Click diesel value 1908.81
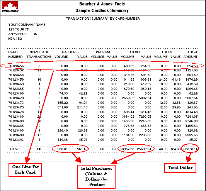The width and height of the screenshot is (206, 191). click(x=145, y=79)
